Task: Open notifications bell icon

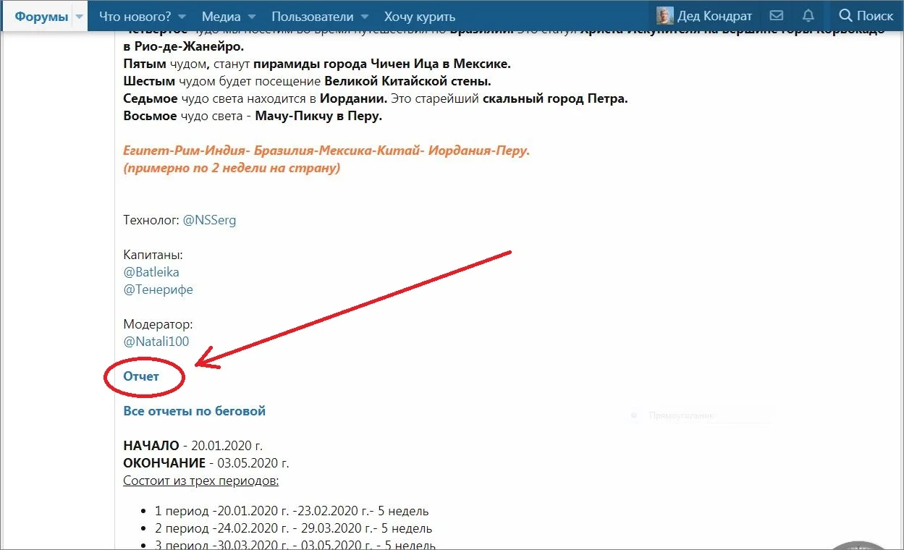Action: (x=808, y=16)
